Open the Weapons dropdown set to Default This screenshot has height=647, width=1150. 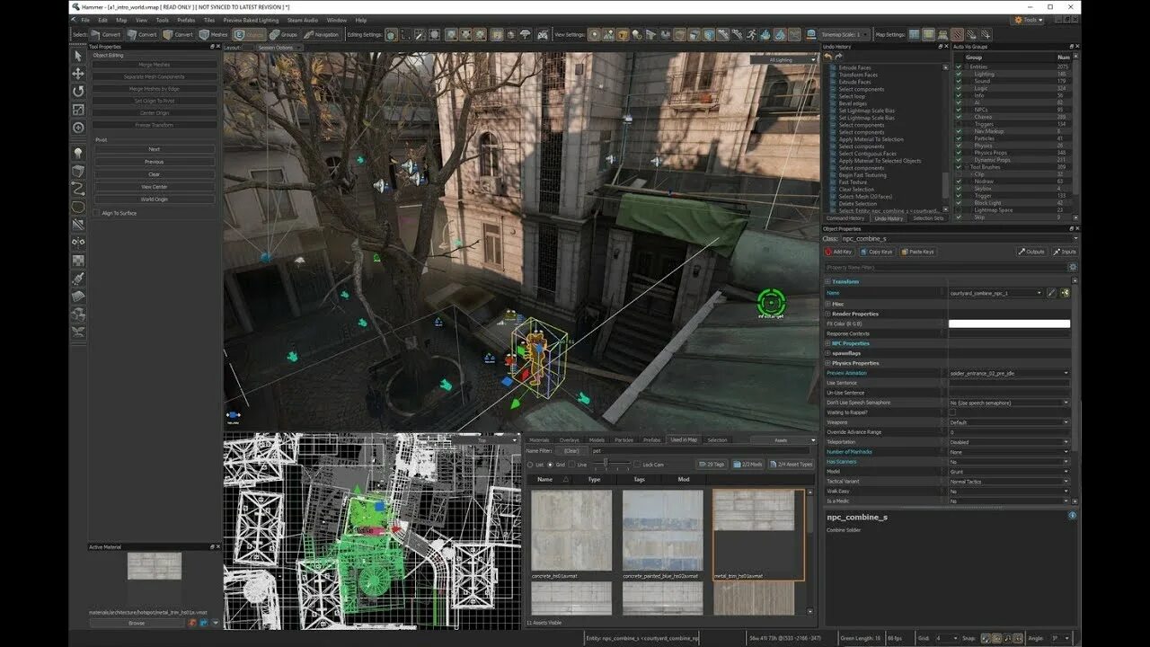[x=1010, y=422]
